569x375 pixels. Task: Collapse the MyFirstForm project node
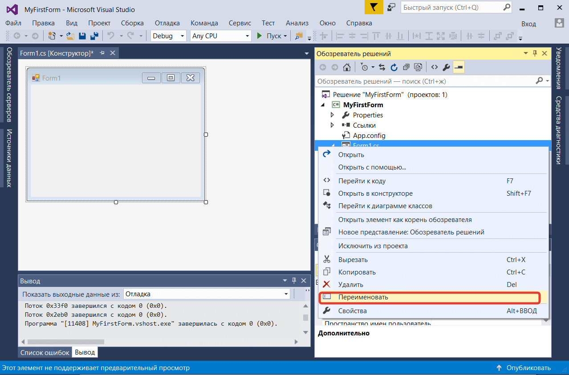point(322,105)
